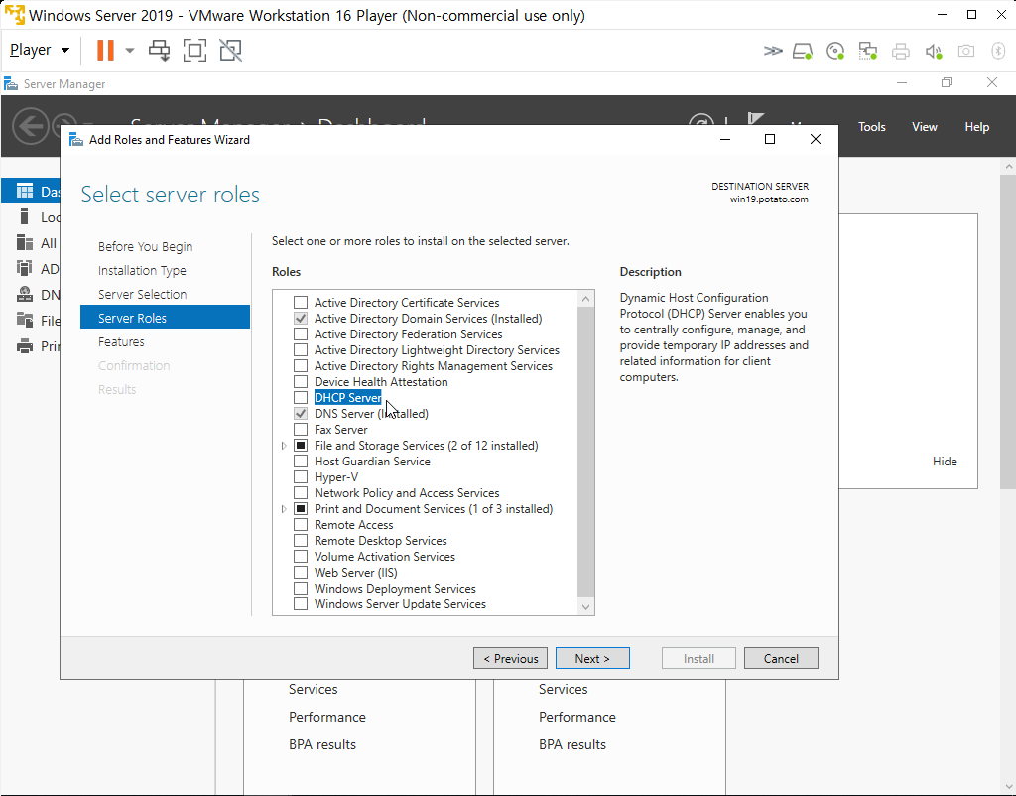This screenshot has height=796, width=1016.
Task: Open Print Services sidebar icon
Action: (x=25, y=346)
